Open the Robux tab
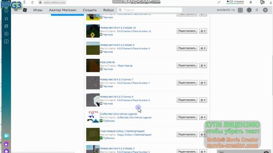 pos(108,10)
